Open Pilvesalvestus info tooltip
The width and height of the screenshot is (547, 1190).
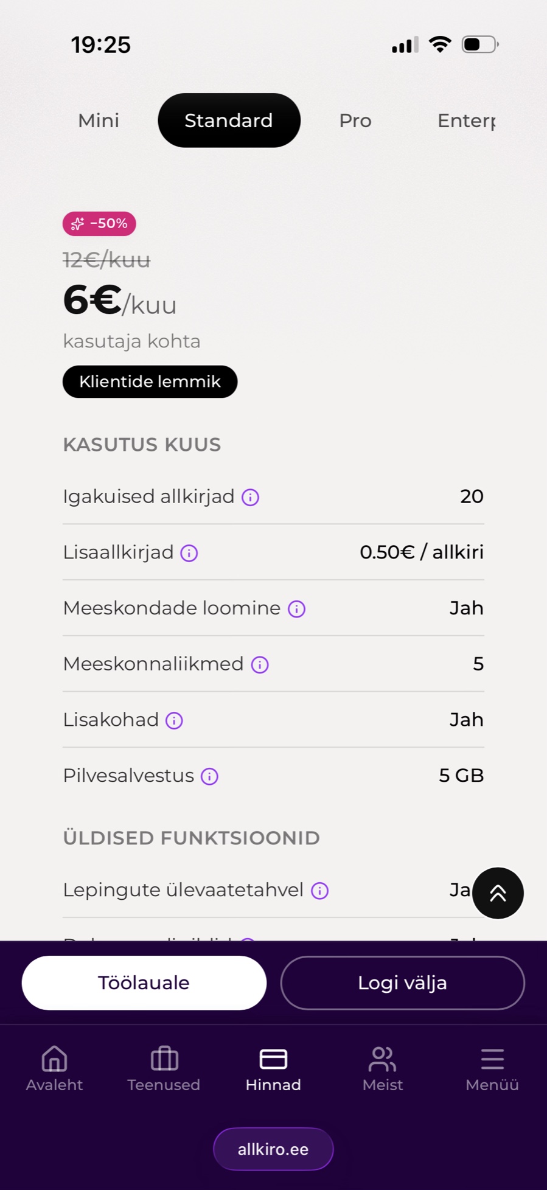(209, 776)
